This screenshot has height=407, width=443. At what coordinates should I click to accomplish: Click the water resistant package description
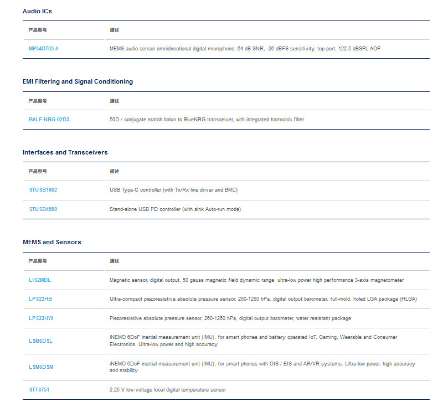230,318
